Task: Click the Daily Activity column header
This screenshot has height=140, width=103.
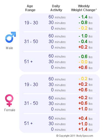Action: pyautogui.click(x=56, y=8)
